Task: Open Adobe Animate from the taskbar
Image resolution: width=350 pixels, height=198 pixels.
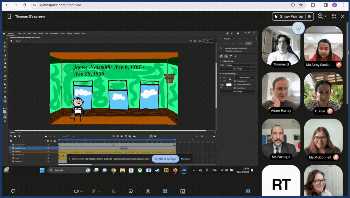Action: pyautogui.click(x=184, y=170)
